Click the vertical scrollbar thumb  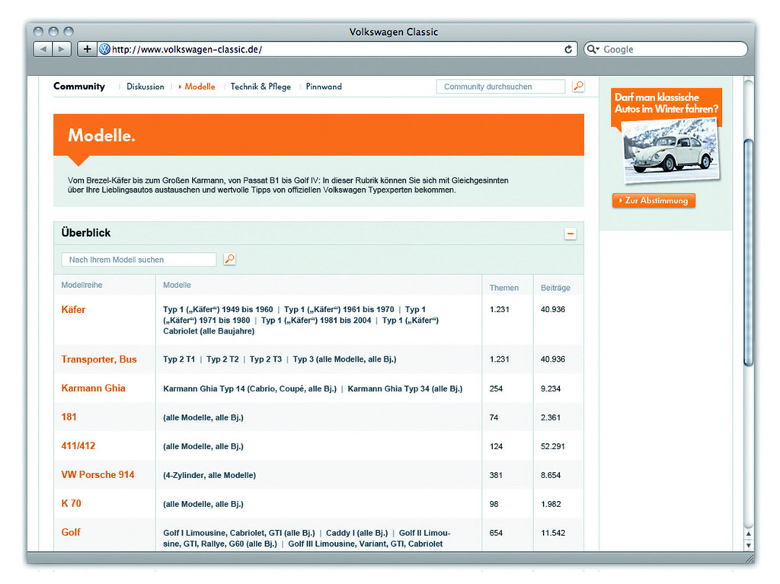pyautogui.click(x=748, y=253)
